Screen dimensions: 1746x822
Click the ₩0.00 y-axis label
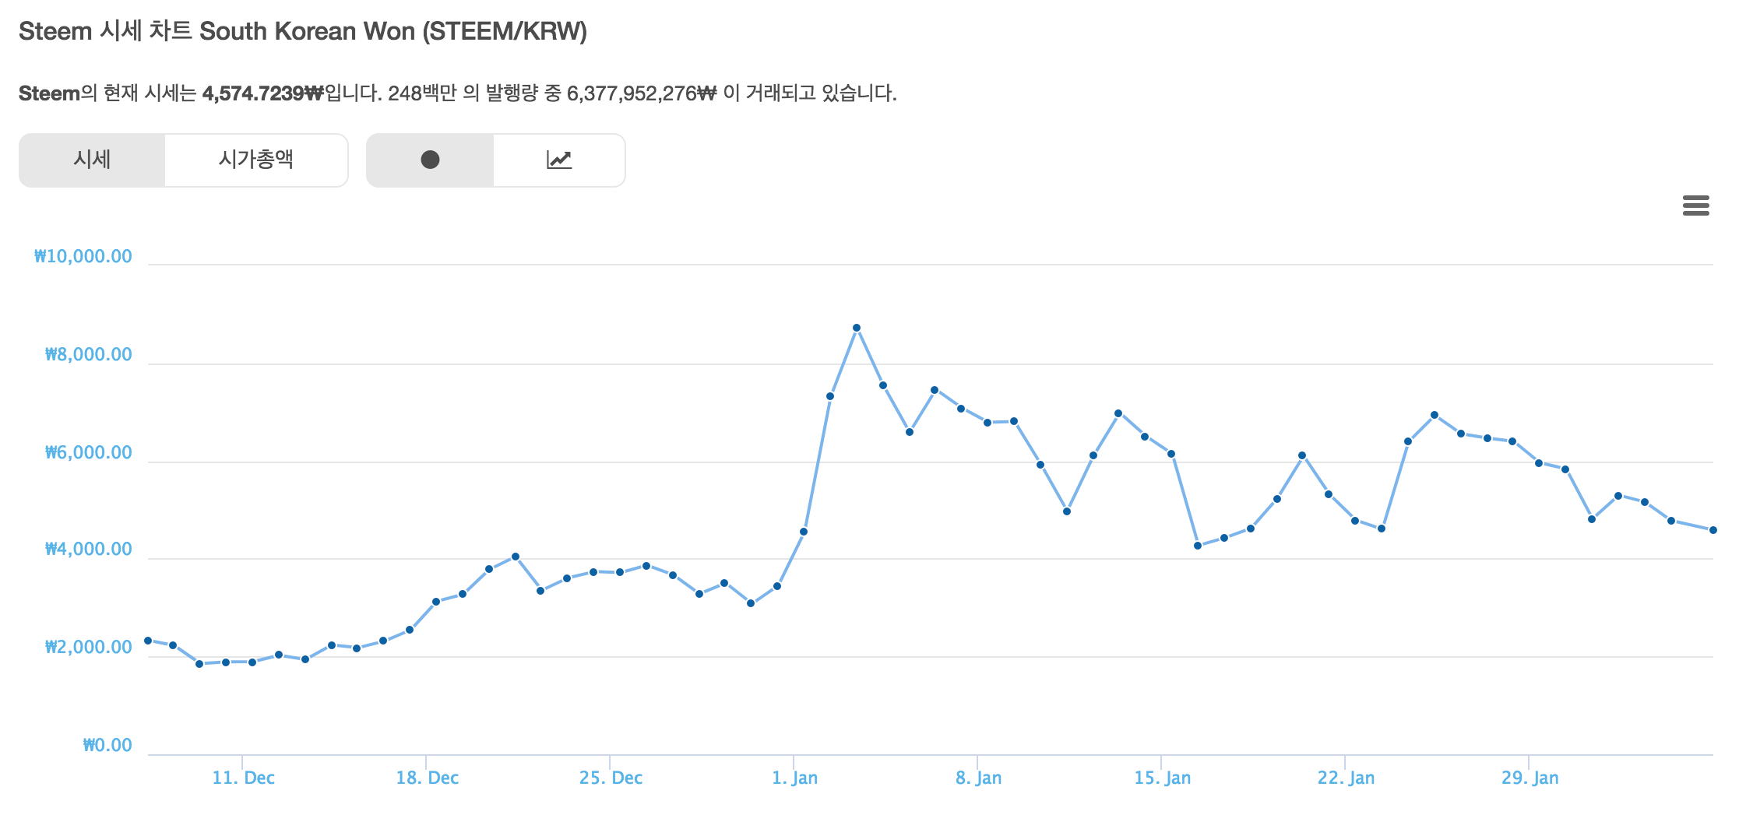(x=107, y=745)
